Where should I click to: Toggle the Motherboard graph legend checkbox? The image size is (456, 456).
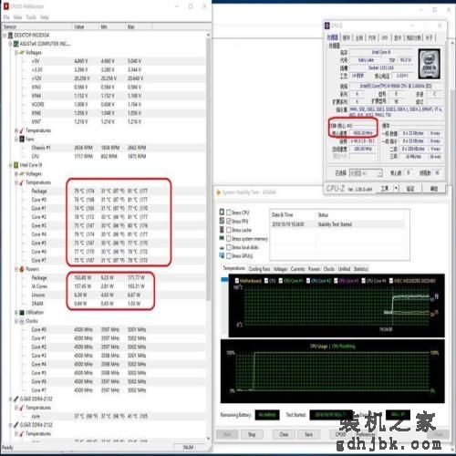pos(237,281)
